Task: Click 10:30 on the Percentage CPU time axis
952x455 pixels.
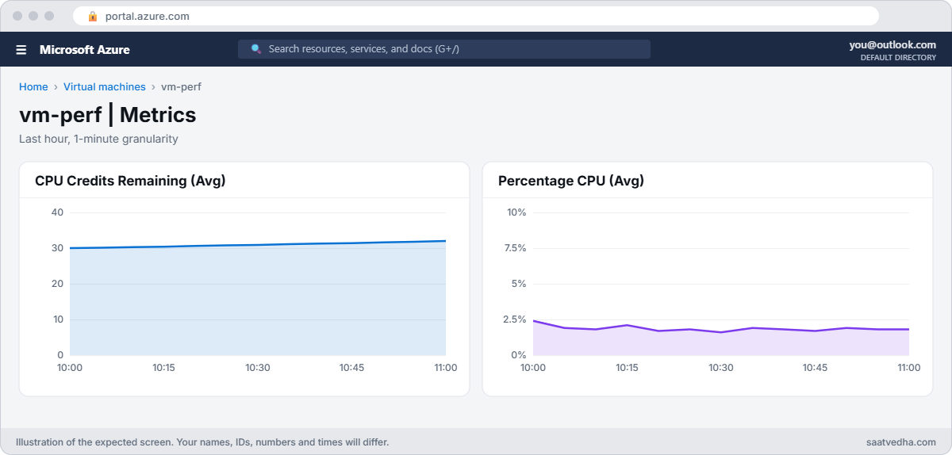Action: tap(721, 368)
